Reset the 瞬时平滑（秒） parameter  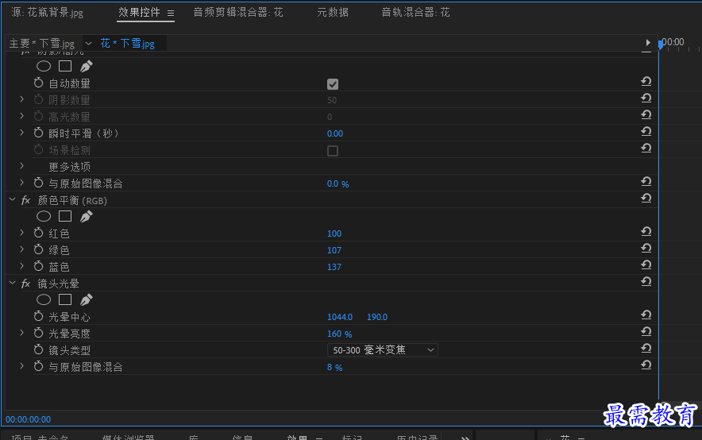coord(646,131)
